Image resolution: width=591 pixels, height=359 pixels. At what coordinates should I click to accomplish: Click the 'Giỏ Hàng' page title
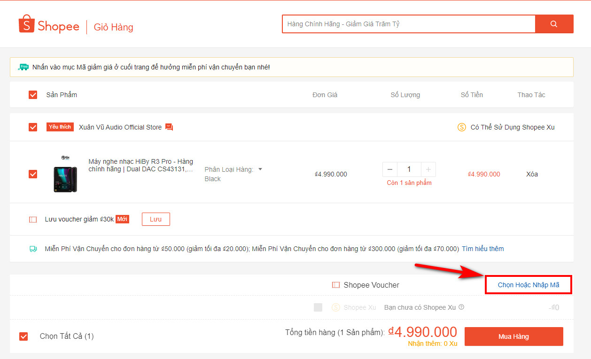point(114,27)
